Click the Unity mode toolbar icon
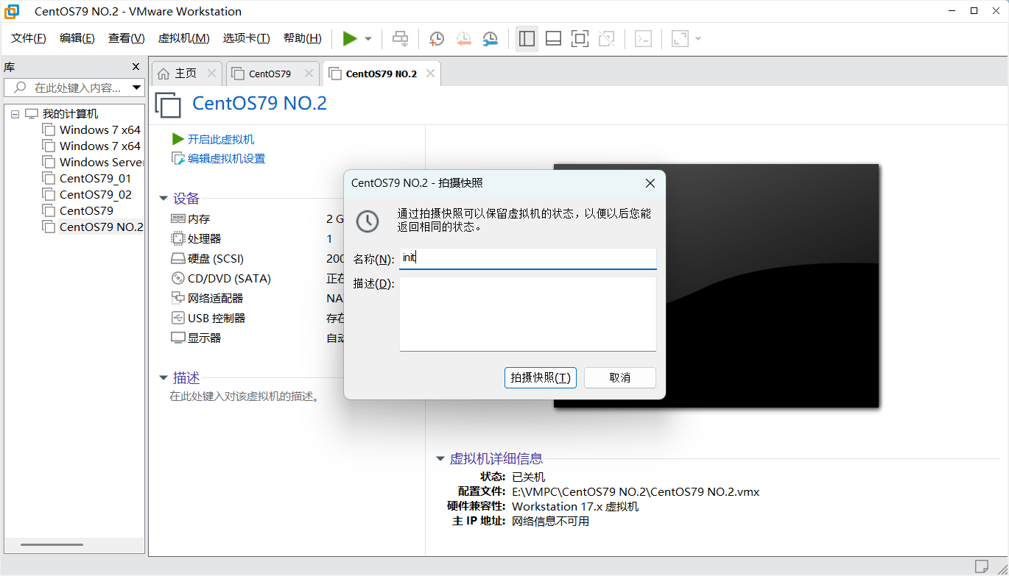The image size is (1009, 576). coord(606,39)
